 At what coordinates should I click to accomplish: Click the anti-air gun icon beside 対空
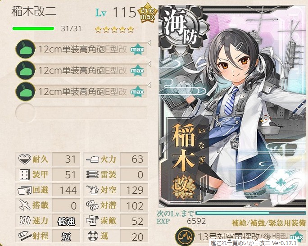[x=92, y=190]
